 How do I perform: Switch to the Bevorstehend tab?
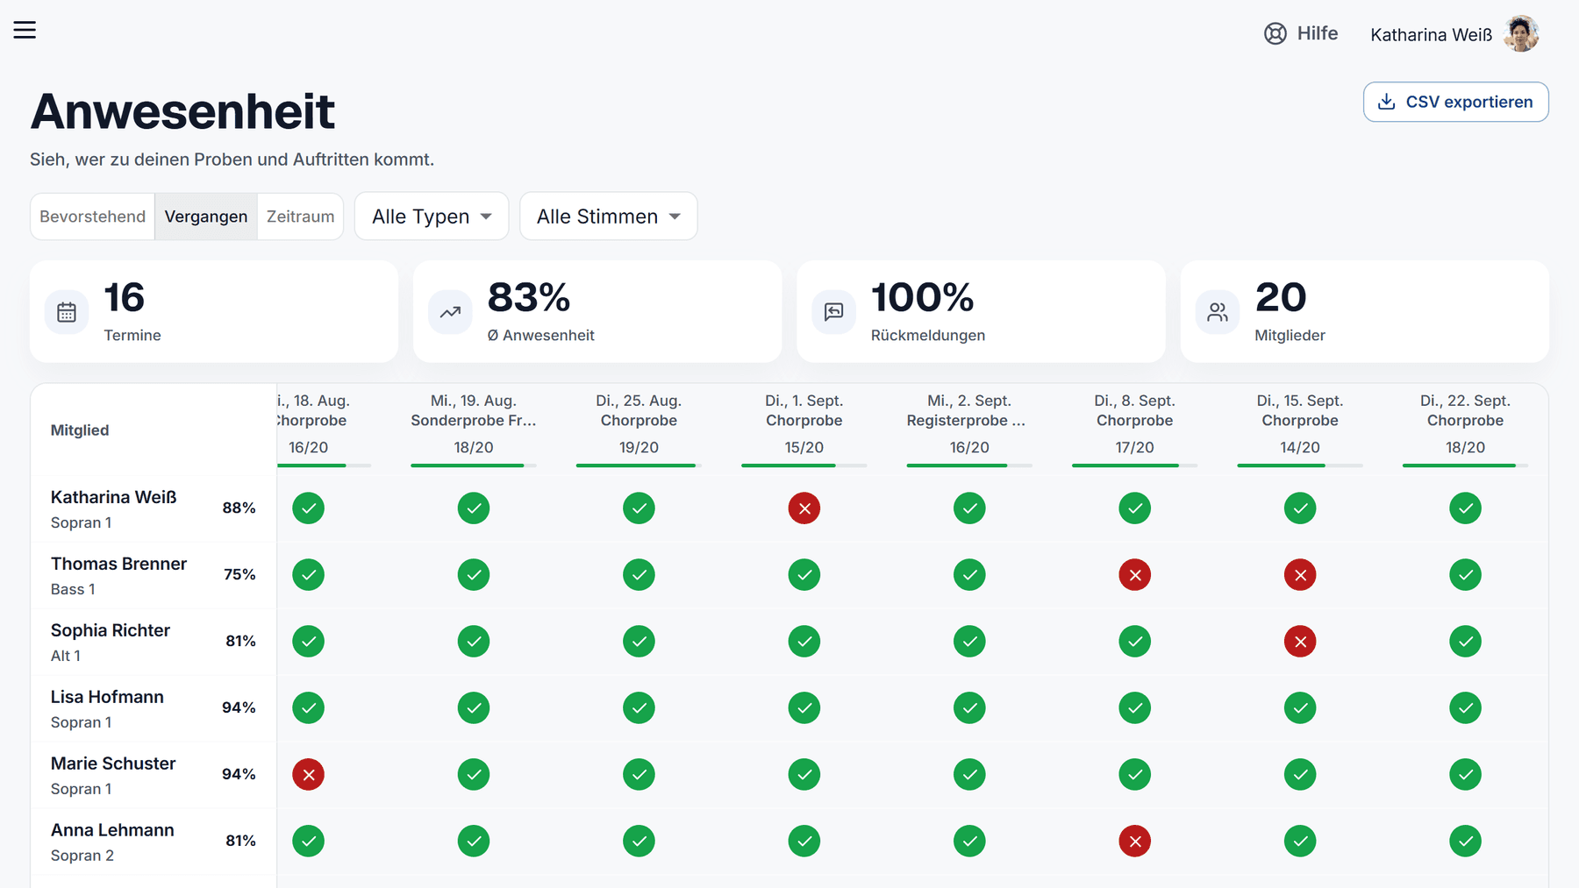[93, 217]
